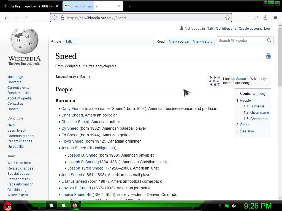Image resolution: width=282 pixels, height=211 pixels.
Task: Click the scrollbar down arrow
Action: point(280,198)
